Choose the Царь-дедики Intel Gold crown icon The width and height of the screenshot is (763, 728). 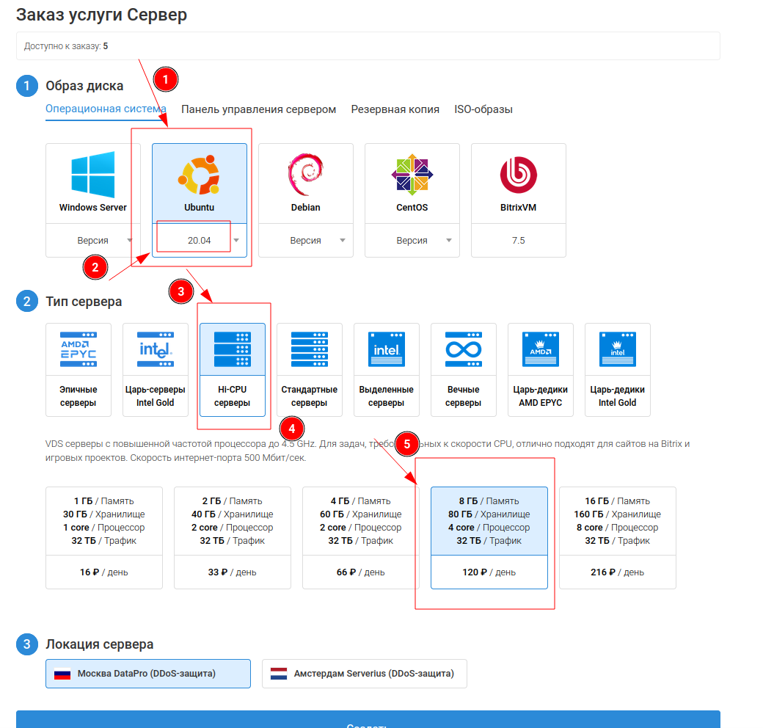pos(618,349)
